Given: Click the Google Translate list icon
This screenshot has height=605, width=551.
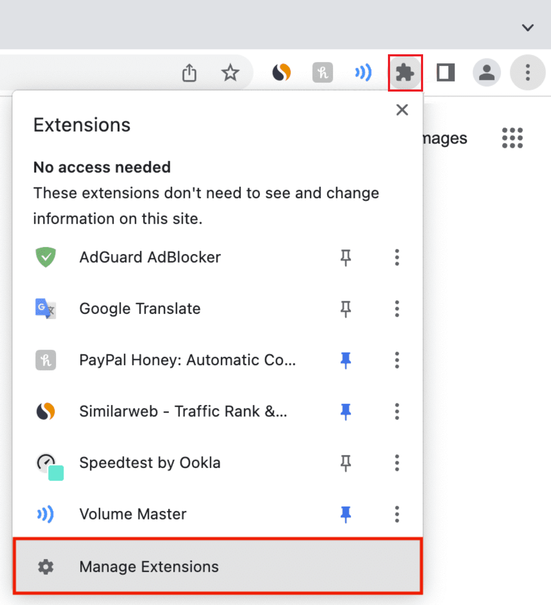Looking at the screenshot, I should pyautogui.click(x=46, y=309).
